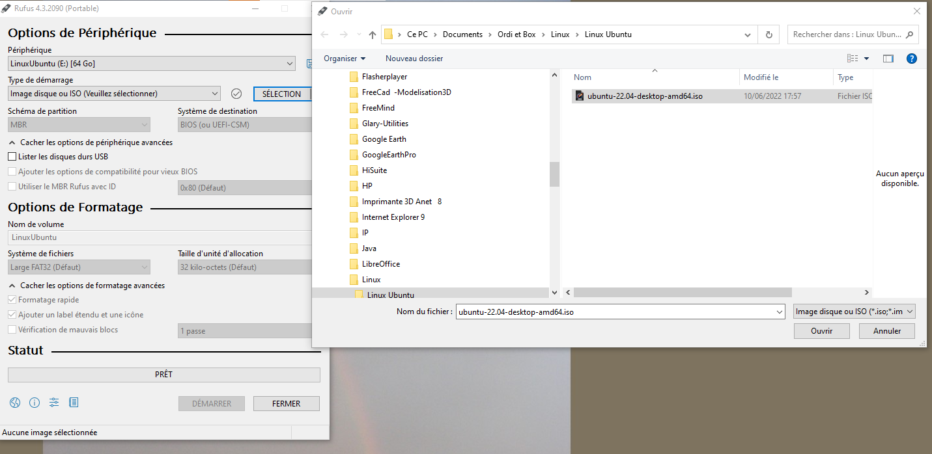Click the Ouvrir button
Screen dimensions: 932x454
click(822, 331)
